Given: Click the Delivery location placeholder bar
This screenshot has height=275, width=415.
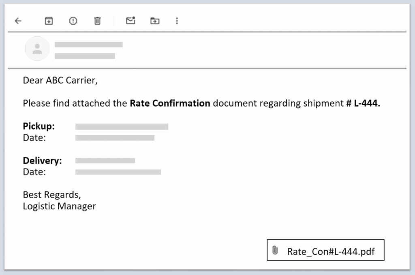Looking at the screenshot, I should [105, 161].
